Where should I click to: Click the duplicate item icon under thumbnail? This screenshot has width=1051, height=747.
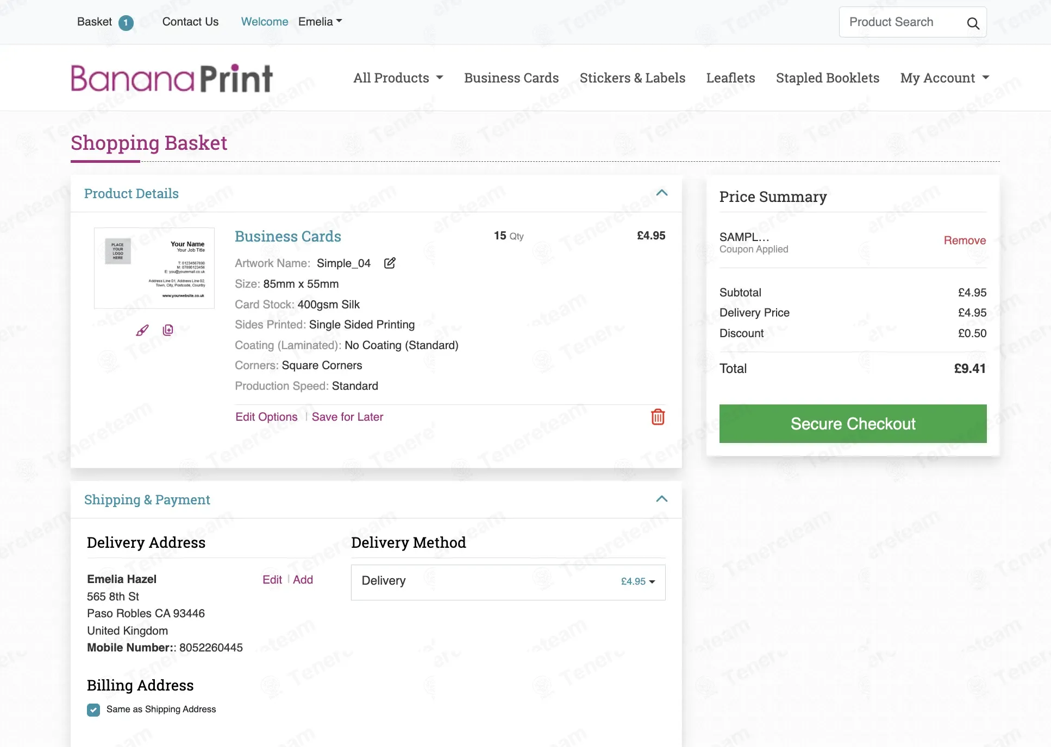[x=168, y=330]
